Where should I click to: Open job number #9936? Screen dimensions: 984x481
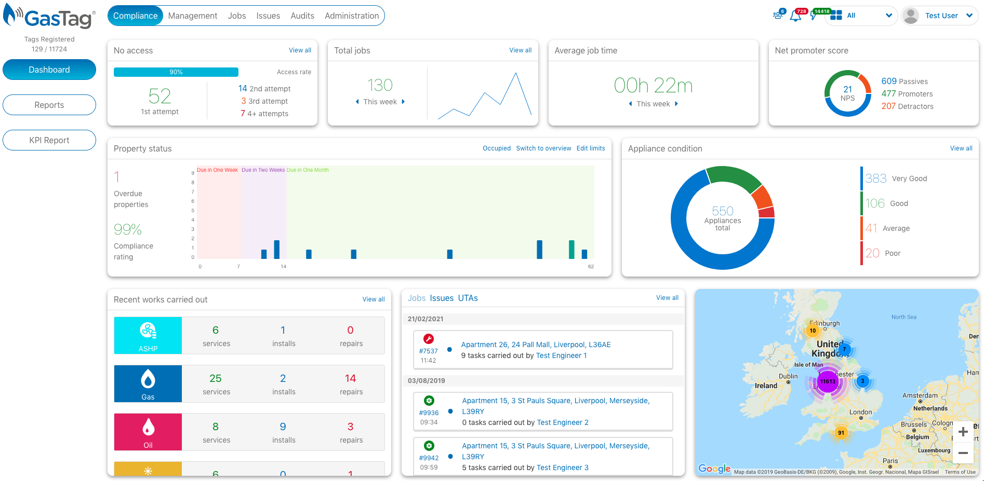[x=429, y=413]
